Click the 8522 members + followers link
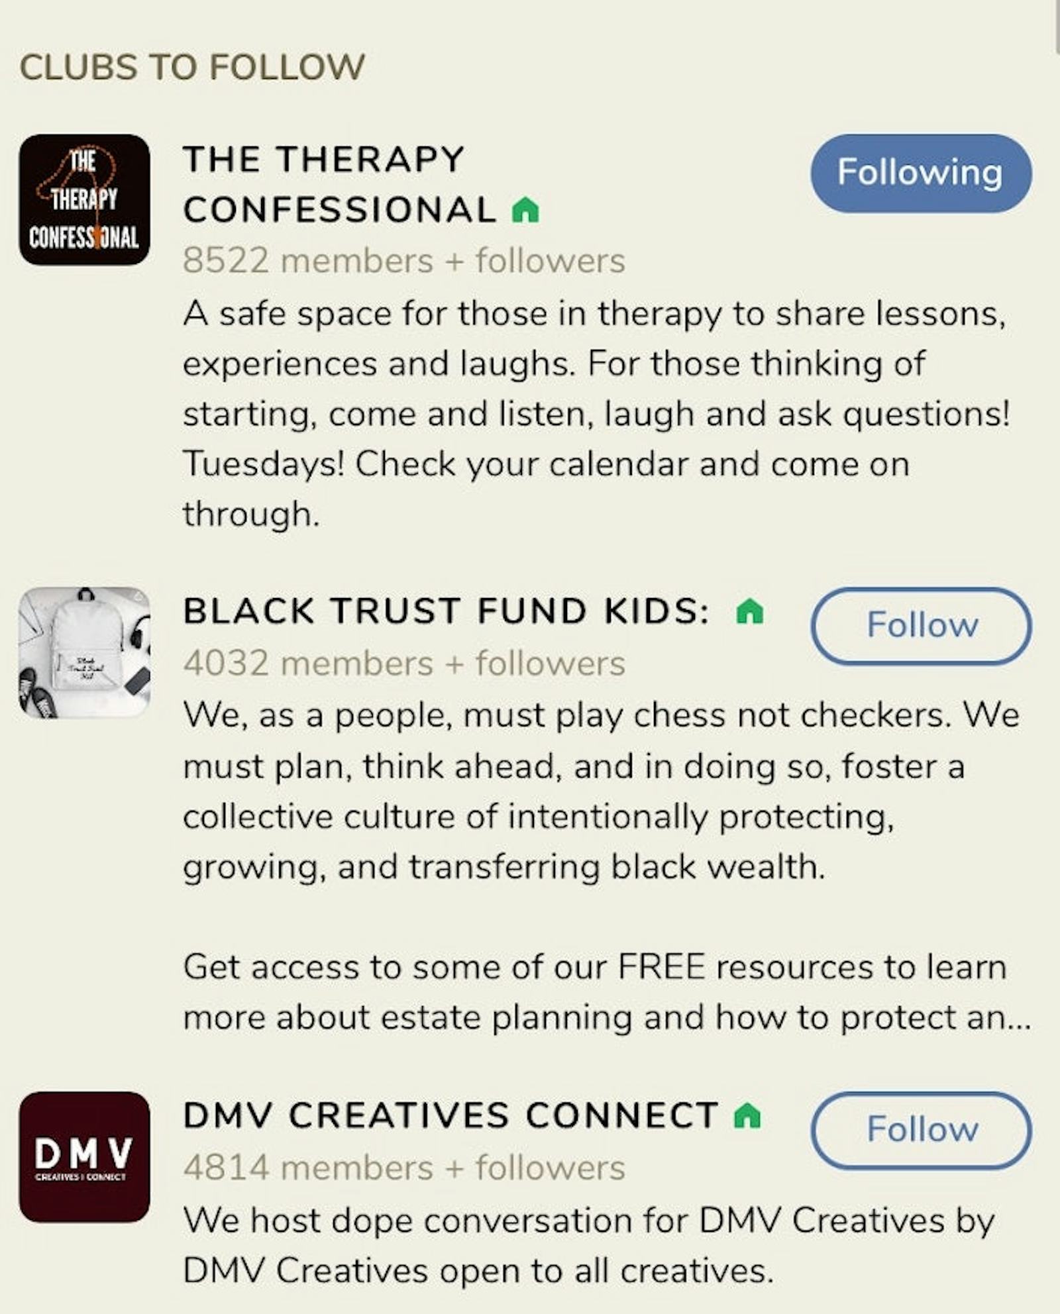Viewport: 1060px width, 1314px height. (x=403, y=261)
